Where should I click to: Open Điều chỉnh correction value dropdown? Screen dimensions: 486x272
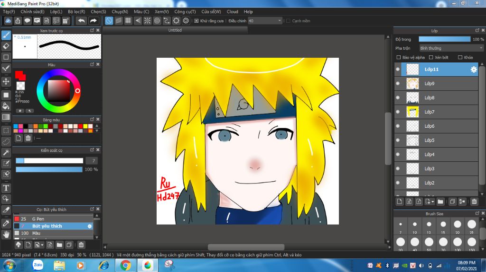[265, 21]
